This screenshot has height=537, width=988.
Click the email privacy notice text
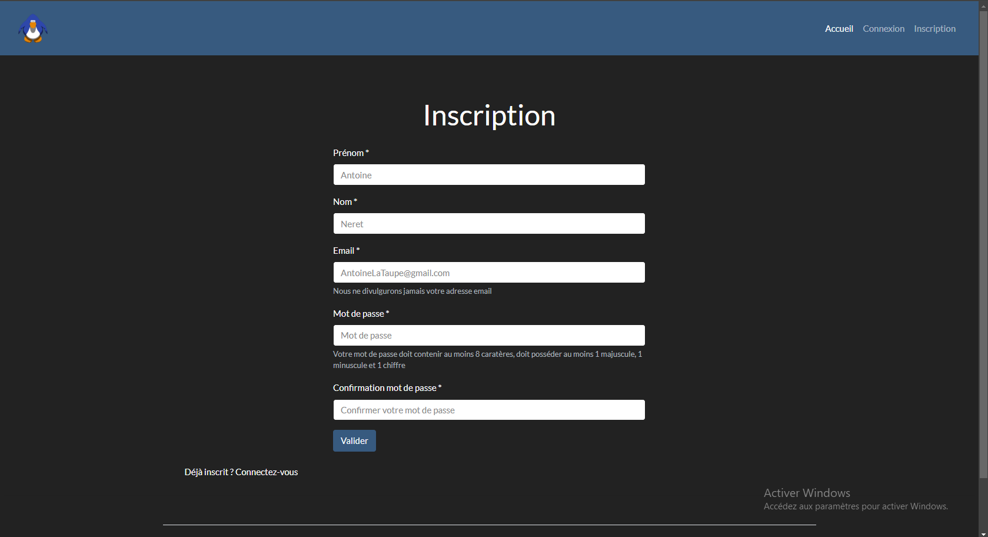412,291
